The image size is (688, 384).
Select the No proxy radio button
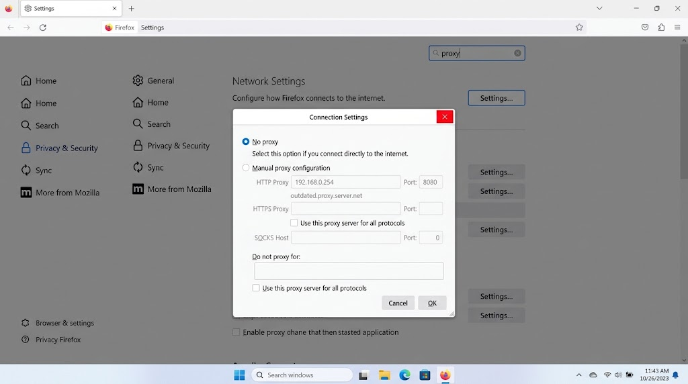(x=246, y=142)
